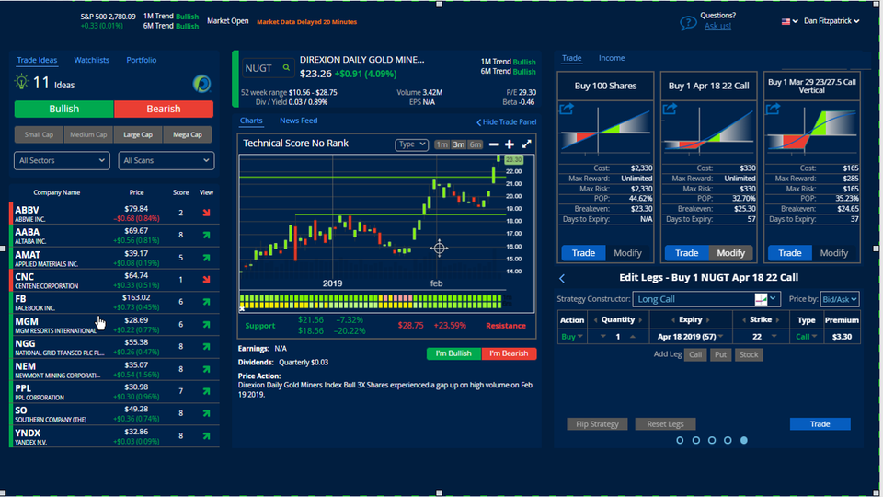Click the search magnifier next to NUGT
Viewport: 883px width, 497px height.
pyautogui.click(x=286, y=67)
